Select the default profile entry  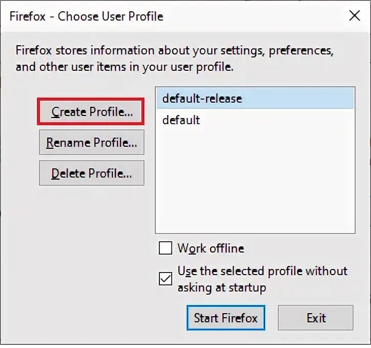pos(181,120)
